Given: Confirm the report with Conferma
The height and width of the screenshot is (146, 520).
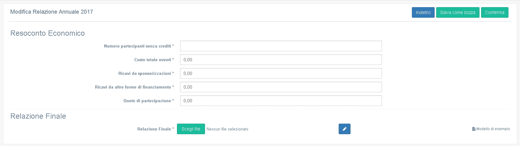Looking at the screenshot, I should coord(494,12).
